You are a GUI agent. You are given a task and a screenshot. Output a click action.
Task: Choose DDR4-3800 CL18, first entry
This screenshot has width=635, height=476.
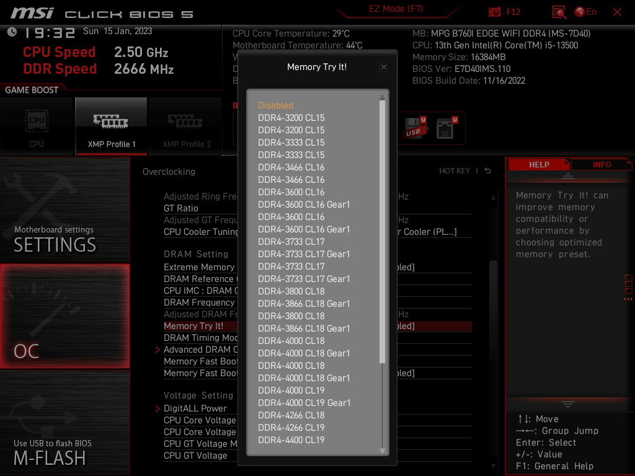pyautogui.click(x=291, y=291)
